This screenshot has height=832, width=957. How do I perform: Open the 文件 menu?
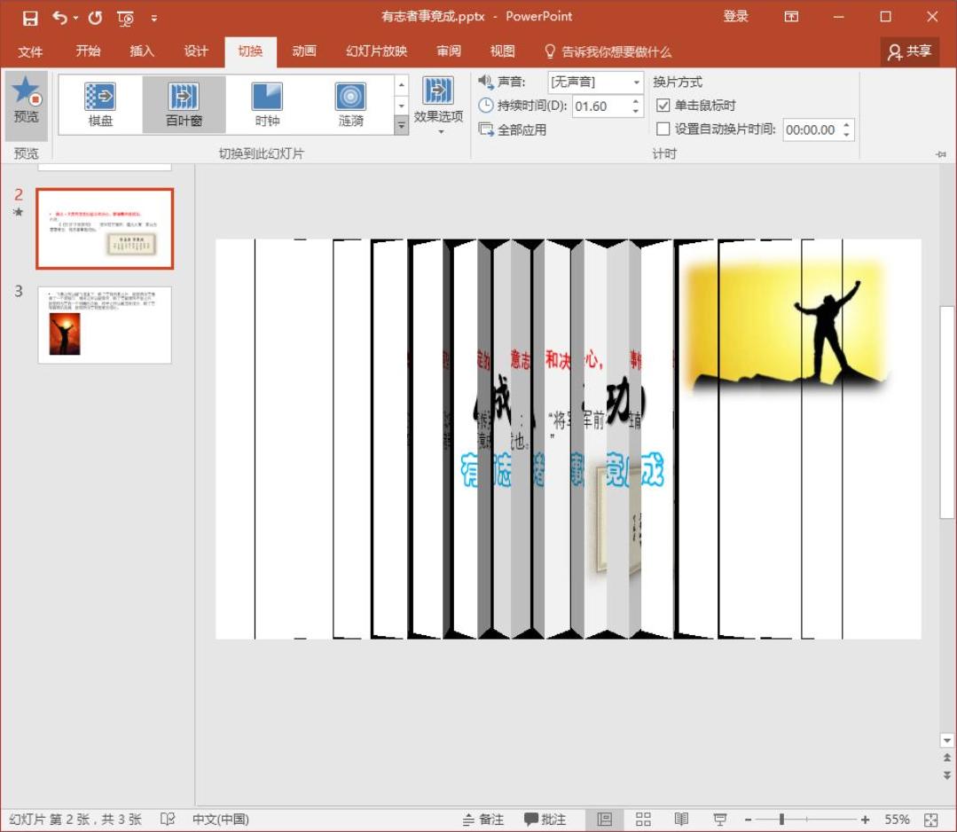(30, 51)
